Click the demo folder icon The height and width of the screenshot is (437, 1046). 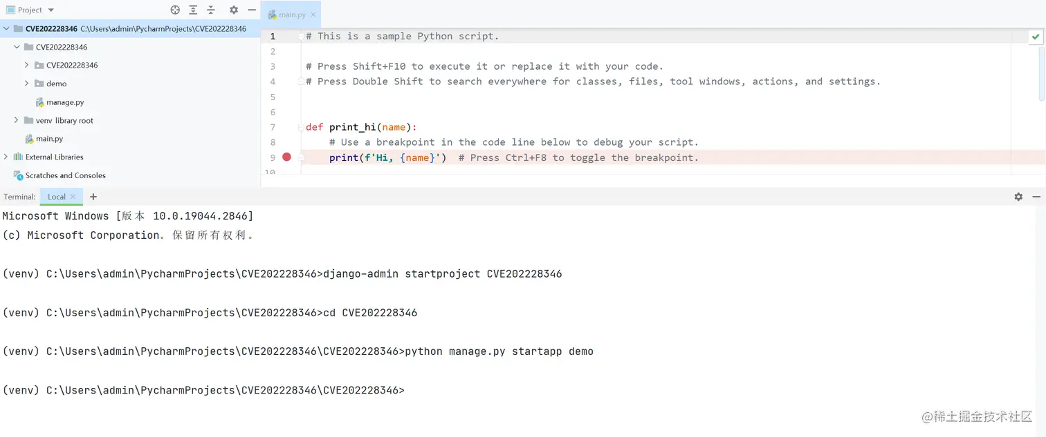click(39, 84)
